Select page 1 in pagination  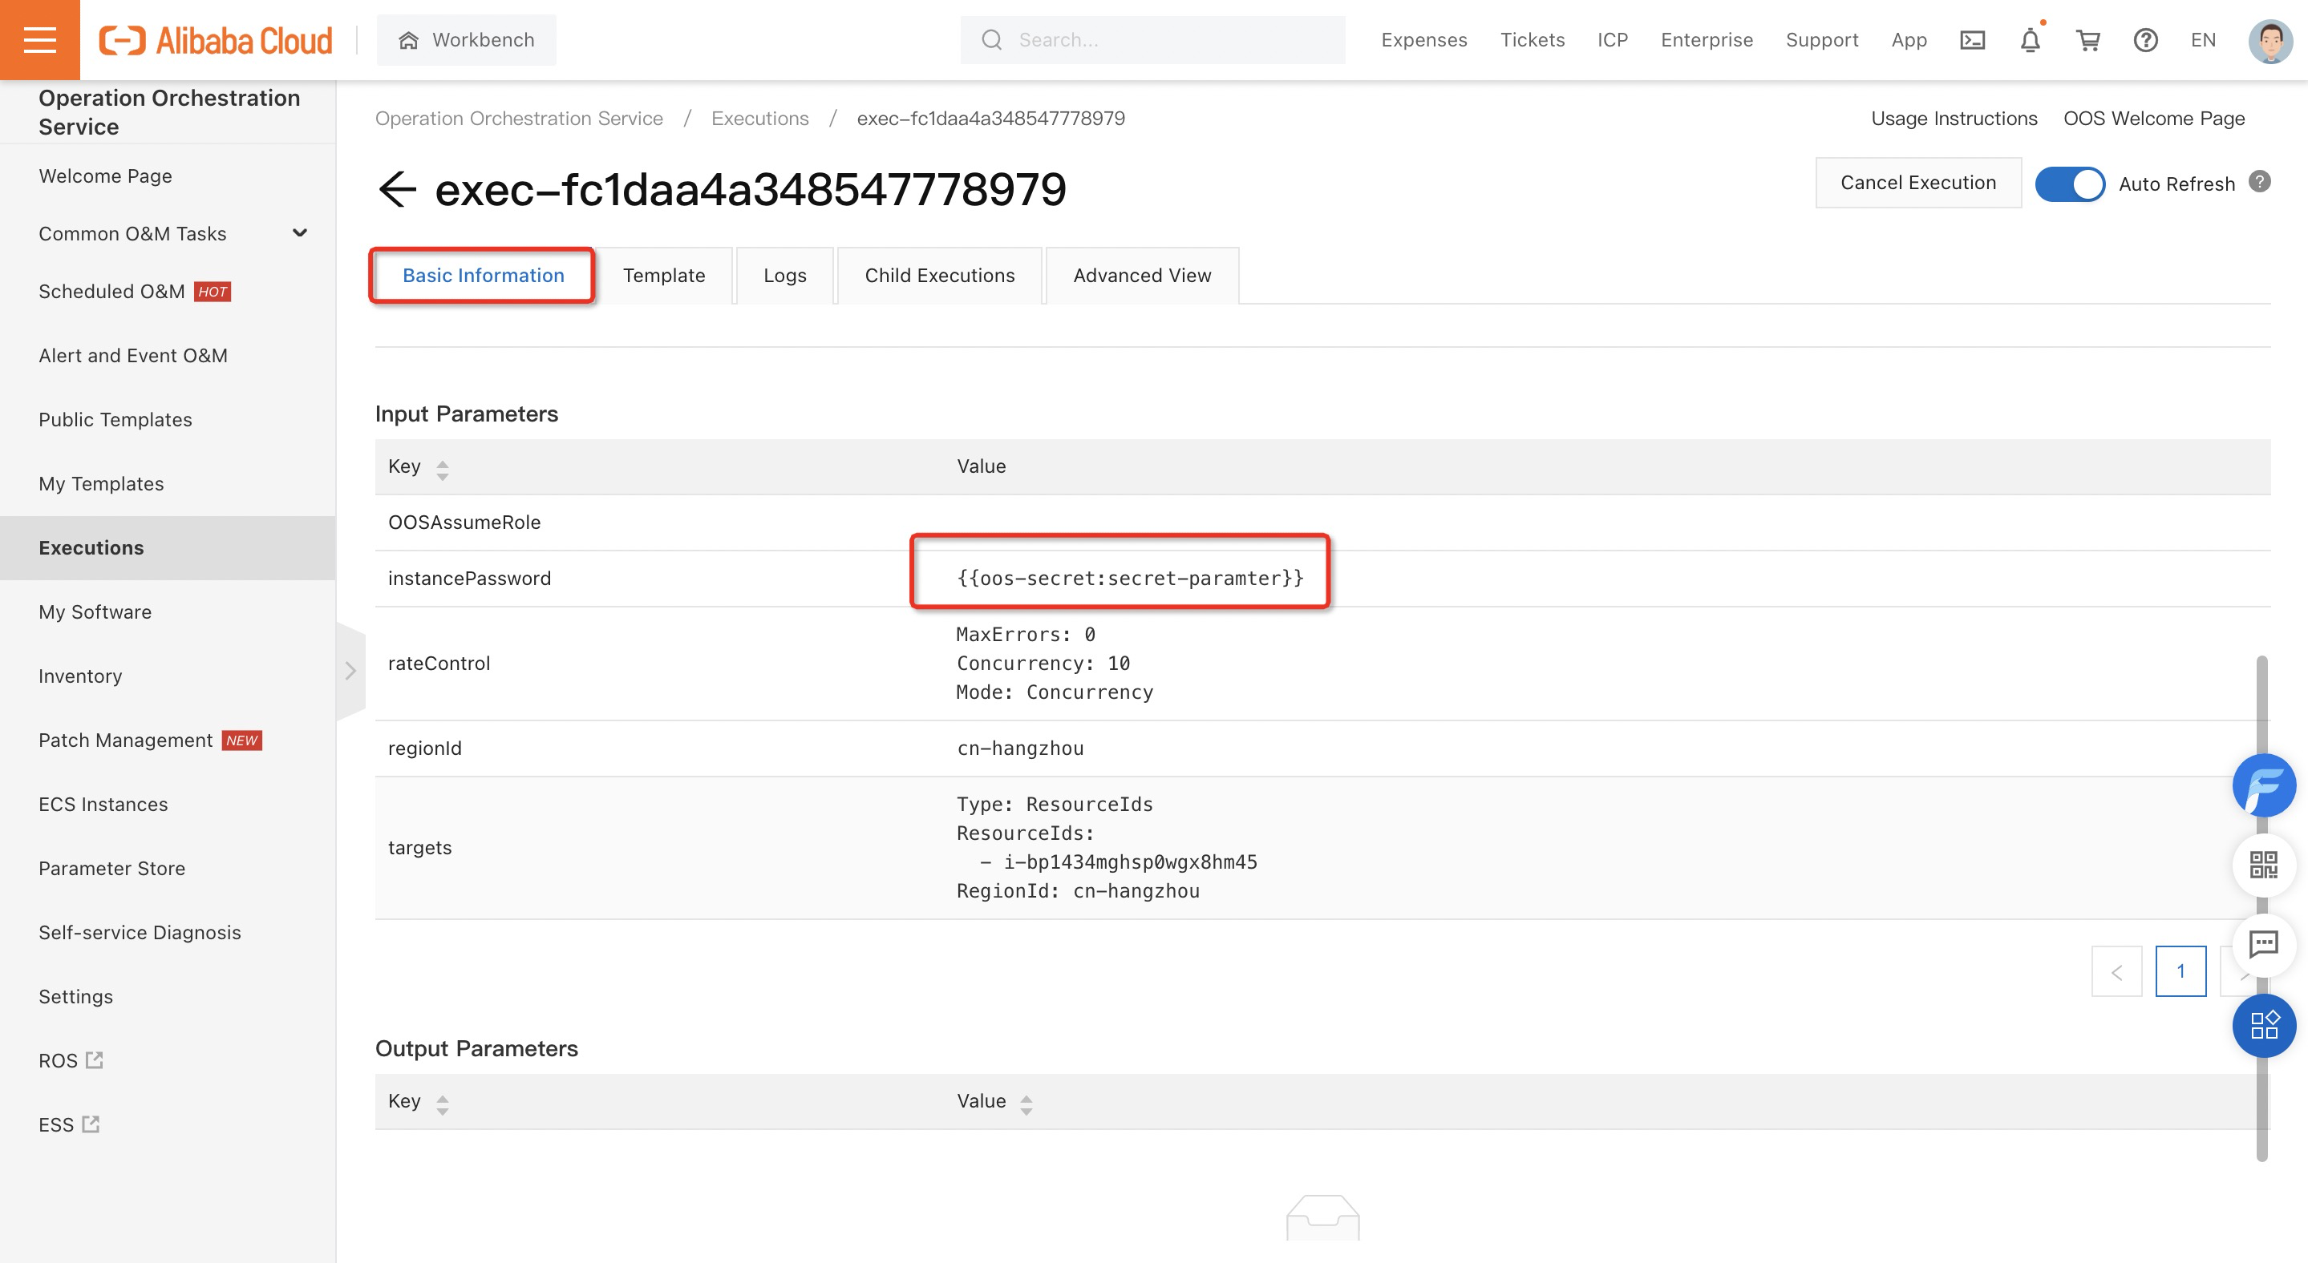coord(2180,971)
